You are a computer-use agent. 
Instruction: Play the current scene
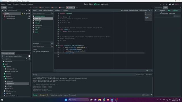tap(170, 4)
